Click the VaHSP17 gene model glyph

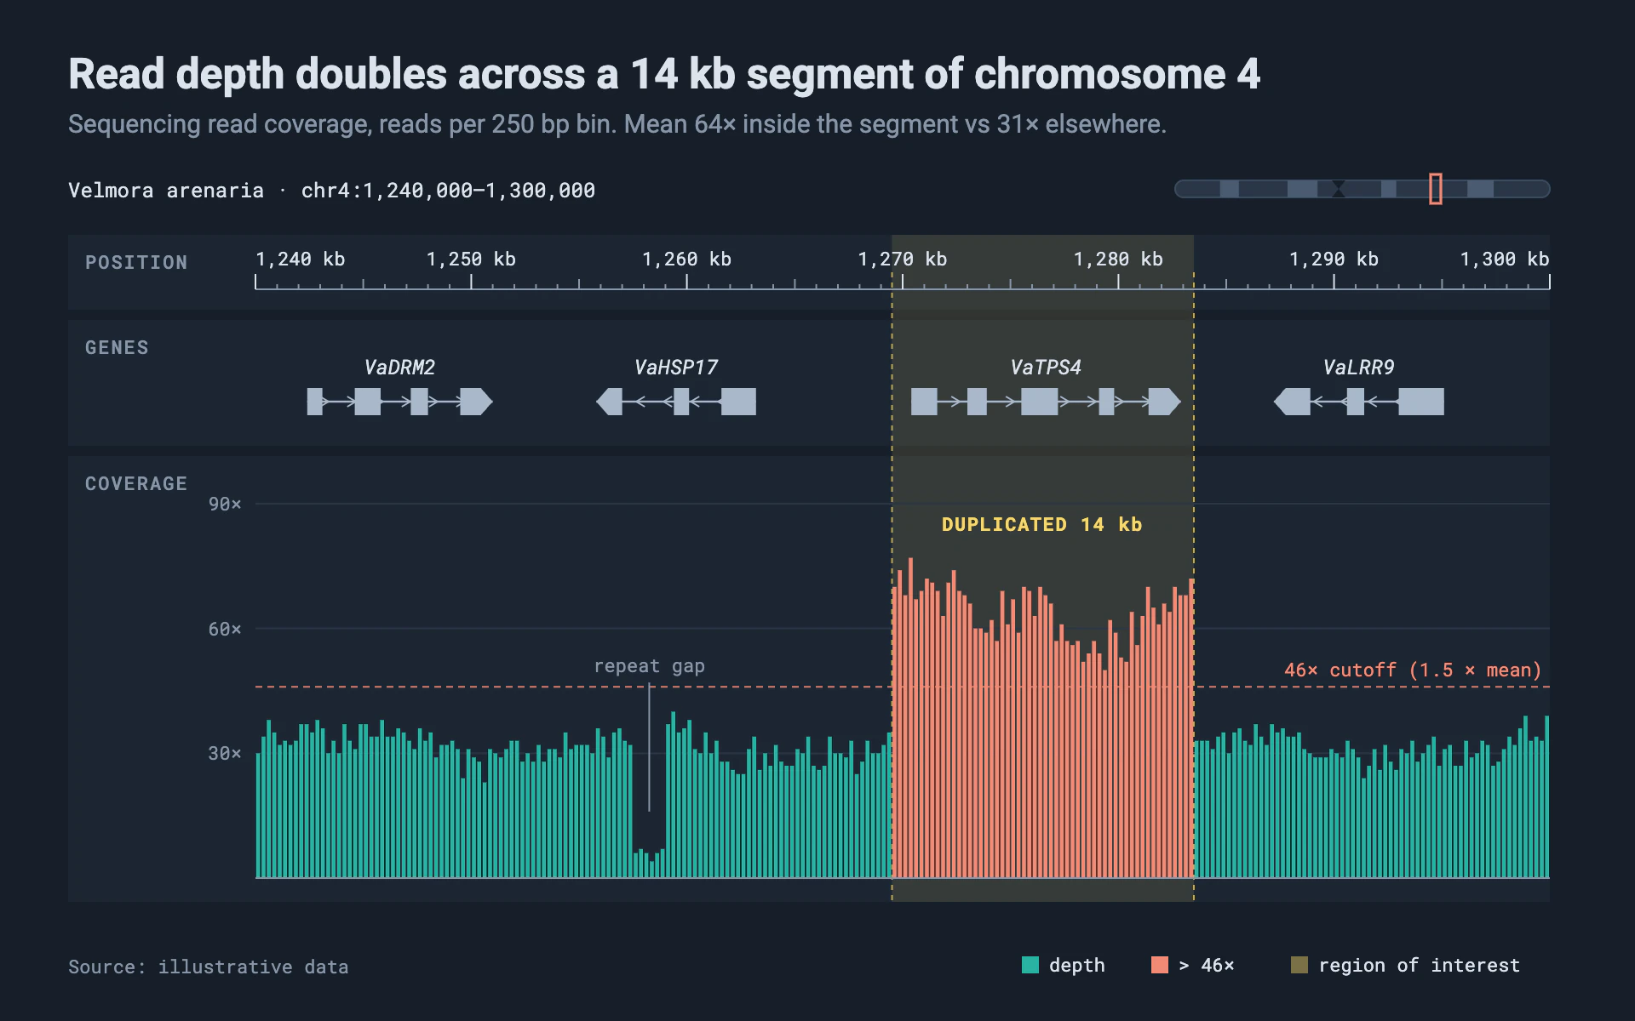tap(676, 402)
